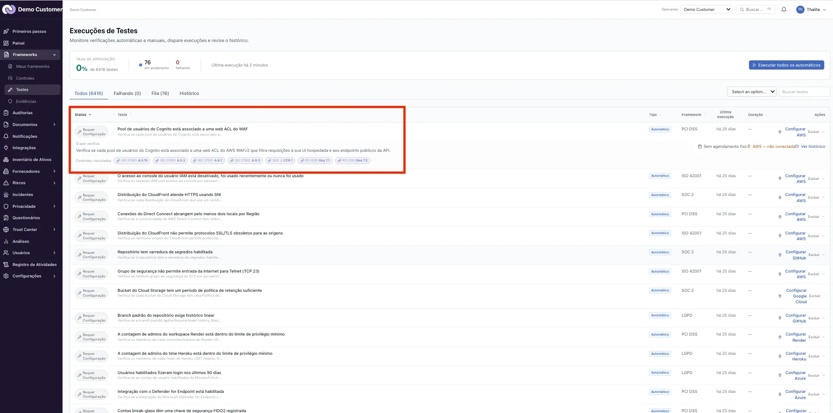Viewport: 833px width, 413px height.
Task: Switch to the Fila (76) tab
Action: (160, 93)
